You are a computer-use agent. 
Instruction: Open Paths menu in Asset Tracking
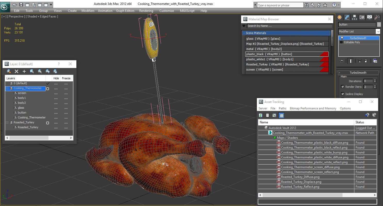[282, 108]
